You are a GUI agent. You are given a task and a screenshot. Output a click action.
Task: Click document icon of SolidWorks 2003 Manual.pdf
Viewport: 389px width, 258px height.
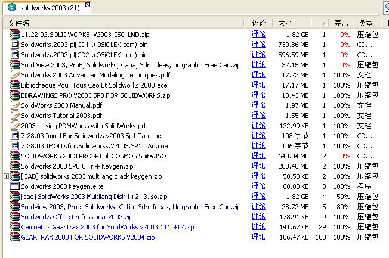tap(15, 105)
